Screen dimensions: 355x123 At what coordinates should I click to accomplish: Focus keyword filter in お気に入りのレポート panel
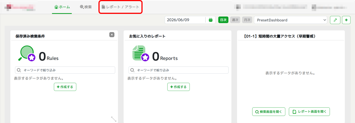click(x=179, y=70)
